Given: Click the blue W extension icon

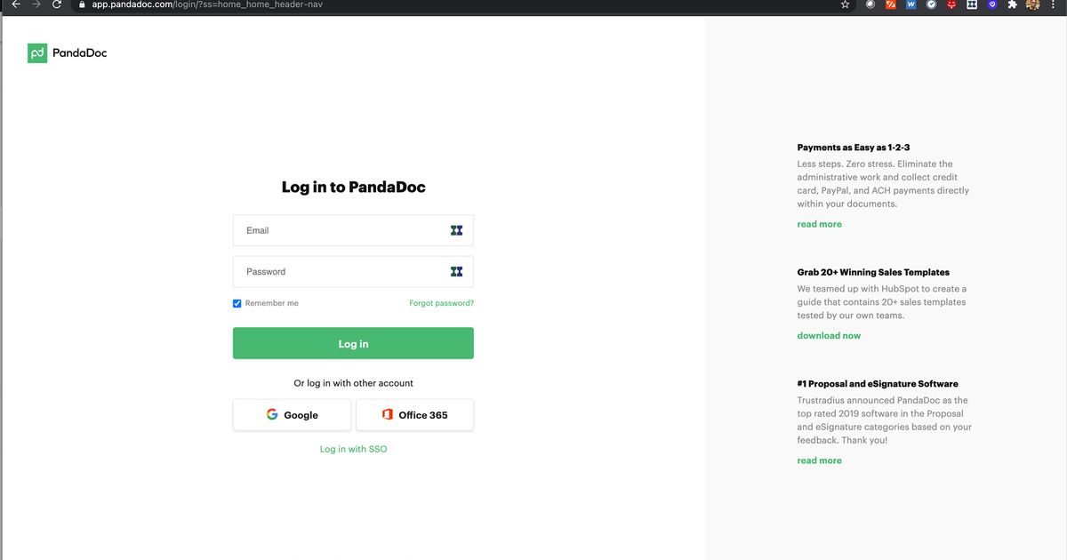Looking at the screenshot, I should pyautogui.click(x=911, y=4).
